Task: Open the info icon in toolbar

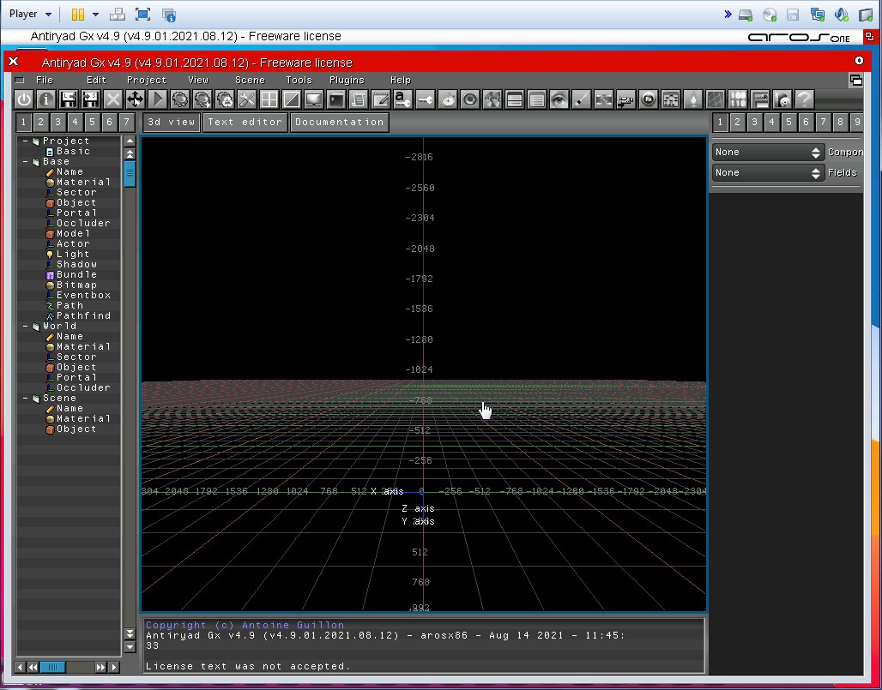Action: (x=46, y=99)
